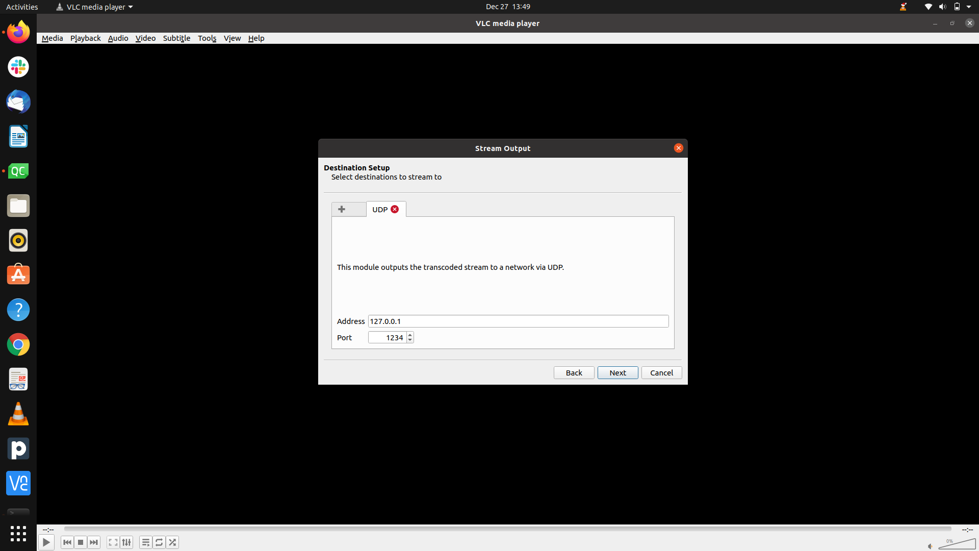
Task: Minimize the VLC window
Action: point(935,23)
